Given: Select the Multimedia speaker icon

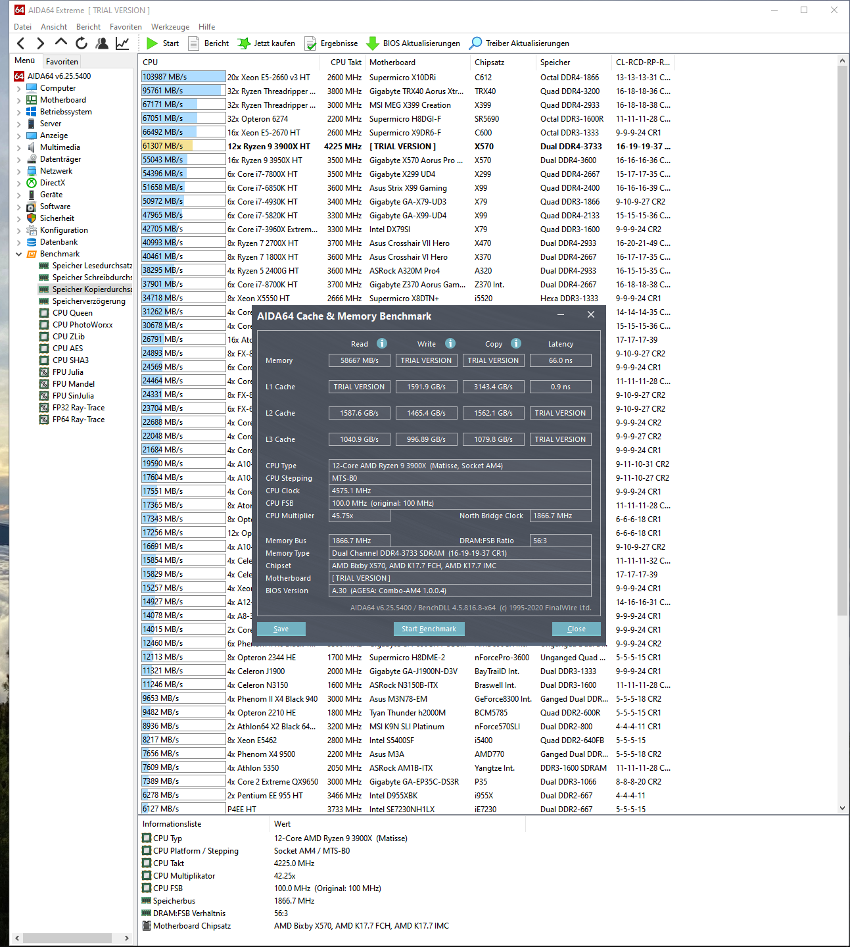Looking at the screenshot, I should click(x=32, y=147).
